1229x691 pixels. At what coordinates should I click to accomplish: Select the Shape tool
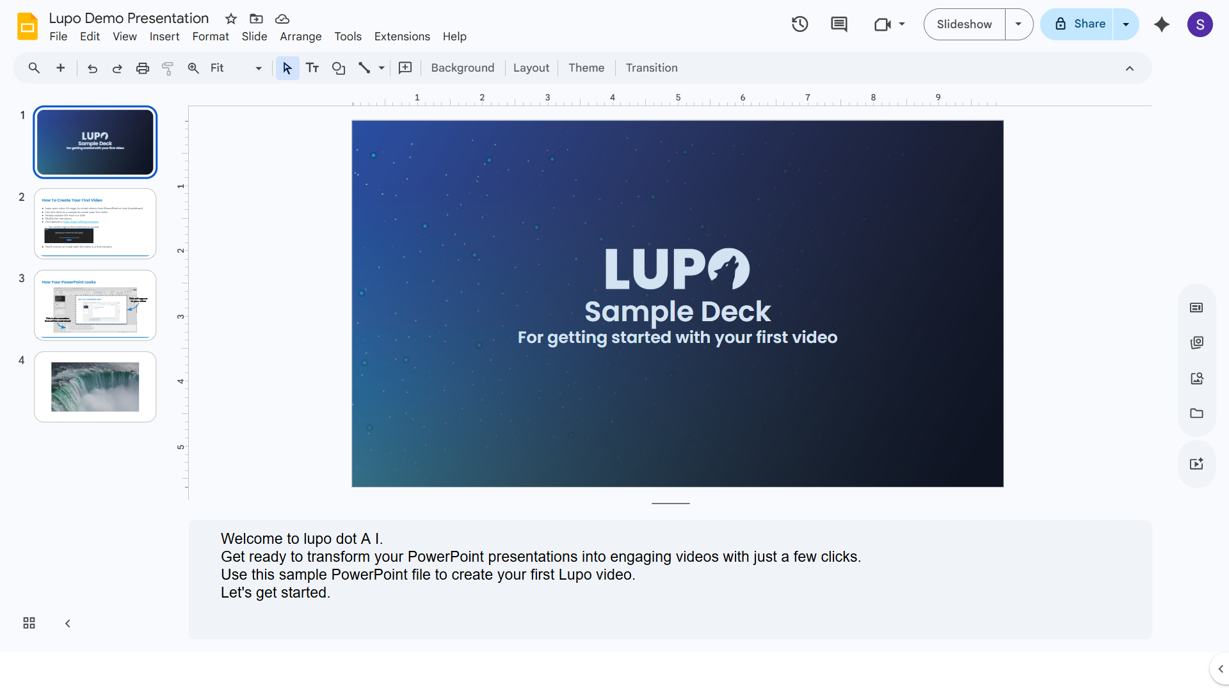tap(339, 68)
